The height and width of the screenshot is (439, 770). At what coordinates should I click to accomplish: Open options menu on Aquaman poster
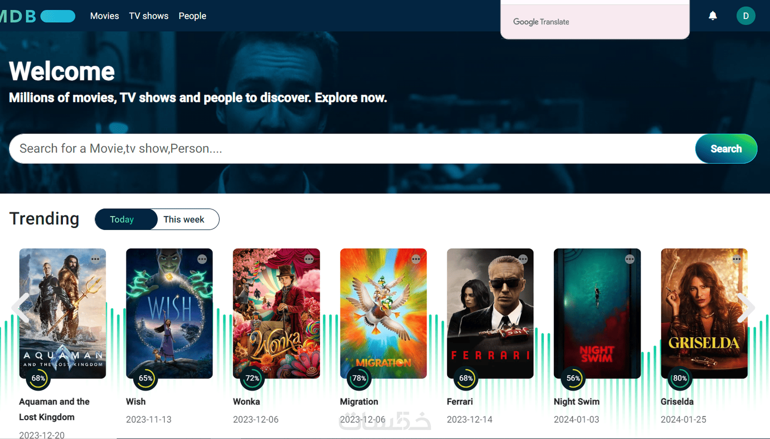[95, 259]
